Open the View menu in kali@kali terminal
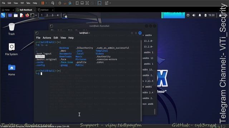The image size is (229, 128). 63,38
